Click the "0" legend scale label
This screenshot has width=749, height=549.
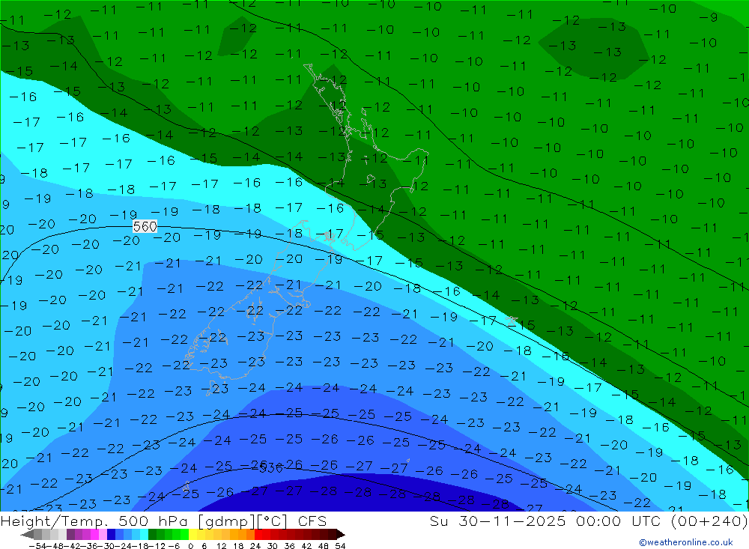pos(190,546)
